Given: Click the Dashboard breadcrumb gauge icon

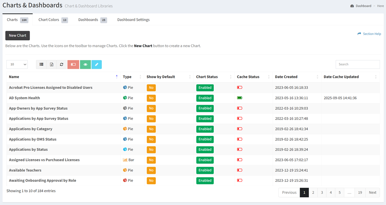Looking at the screenshot, I should [352, 6].
